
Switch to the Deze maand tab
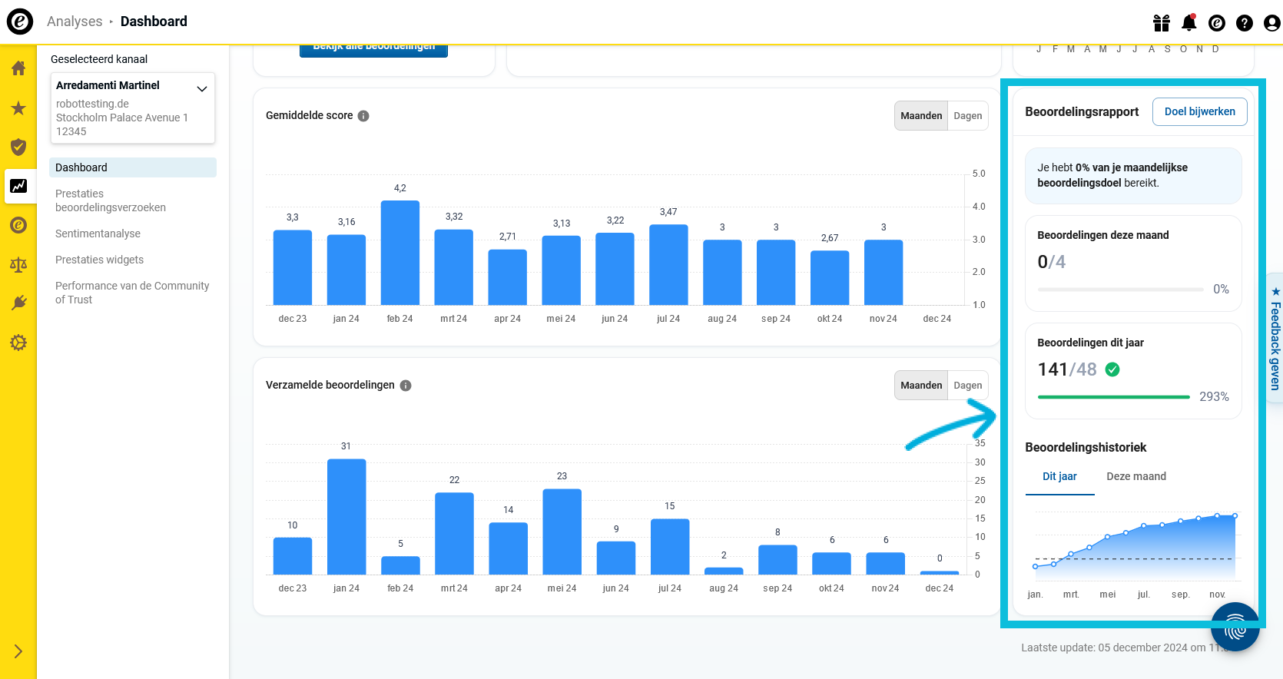pos(1135,476)
